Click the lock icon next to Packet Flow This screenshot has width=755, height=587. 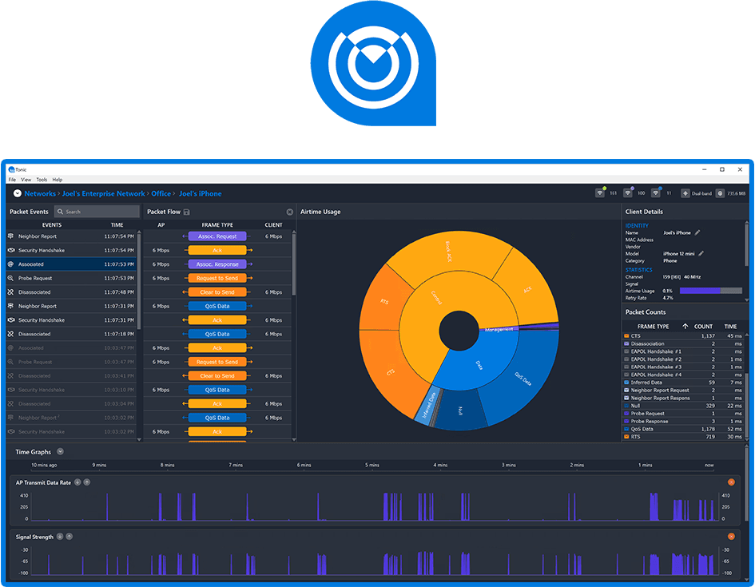[x=187, y=211]
